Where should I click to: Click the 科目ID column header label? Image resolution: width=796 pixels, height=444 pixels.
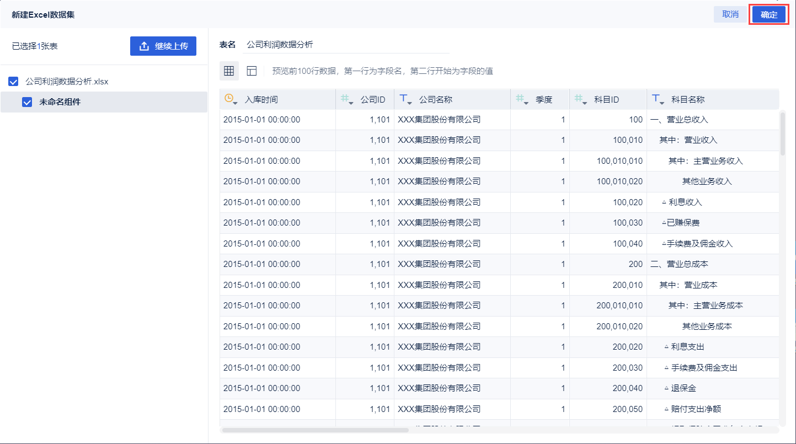tap(607, 100)
